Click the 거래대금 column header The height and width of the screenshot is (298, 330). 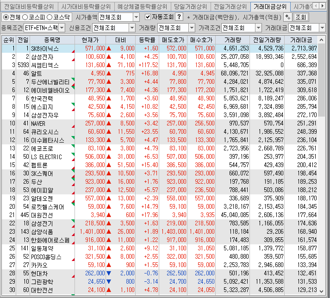[x=301, y=40]
